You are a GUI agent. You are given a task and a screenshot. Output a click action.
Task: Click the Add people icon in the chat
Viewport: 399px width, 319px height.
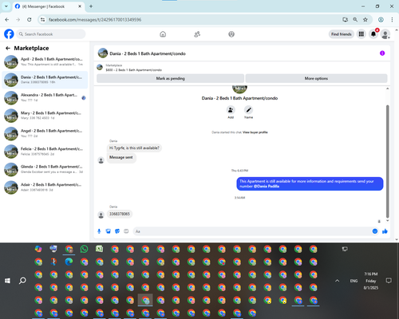231,110
